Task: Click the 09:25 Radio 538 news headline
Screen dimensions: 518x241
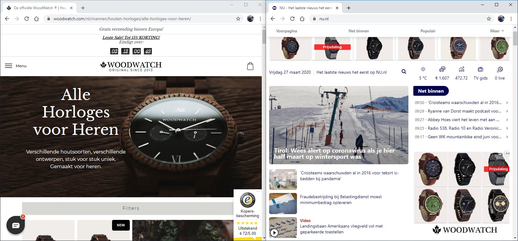Action: (465, 128)
